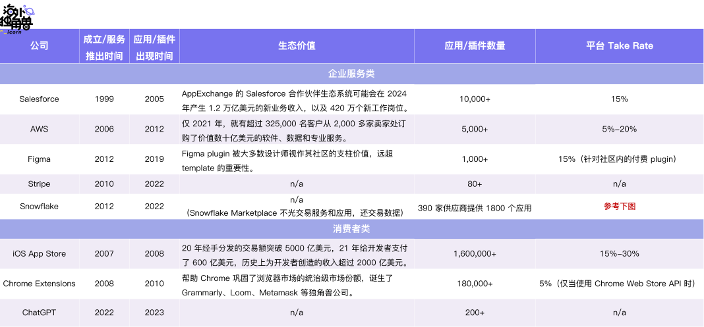Click the 390 家供应商提供 1800 个应用 cell
This screenshot has width=704, height=327.
point(475,208)
